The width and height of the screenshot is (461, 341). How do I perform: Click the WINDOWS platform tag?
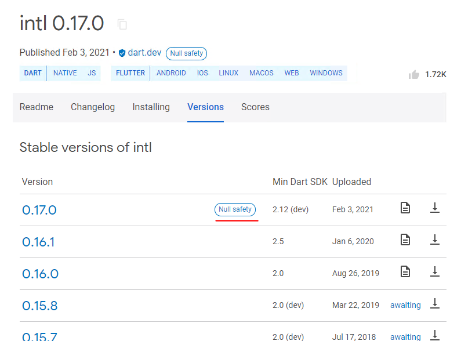click(326, 73)
